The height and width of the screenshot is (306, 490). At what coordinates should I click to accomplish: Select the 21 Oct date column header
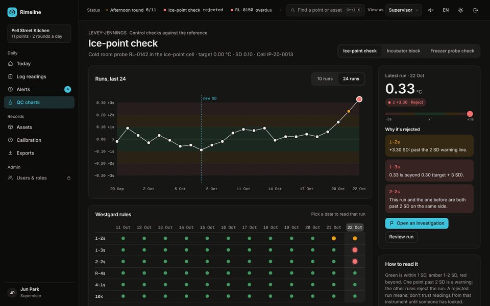[x=334, y=227]
